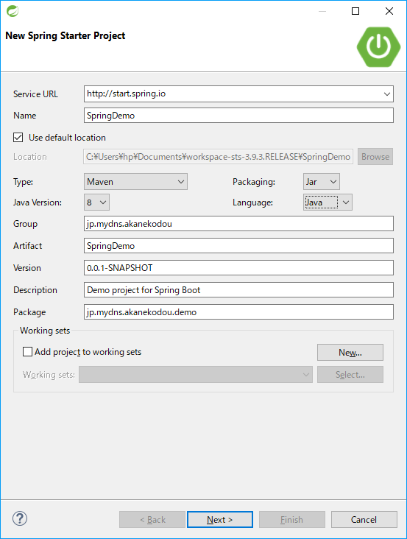The height and width of the screenshot is (539, 407).
Task: Enable Add project to working sets
Action: pyautogui.click(x=27, y=352)
